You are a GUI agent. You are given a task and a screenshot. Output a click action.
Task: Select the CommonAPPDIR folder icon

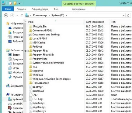click(x=30, y=31)
